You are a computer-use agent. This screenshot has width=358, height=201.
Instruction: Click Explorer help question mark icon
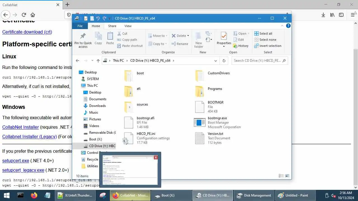point(288,26)
